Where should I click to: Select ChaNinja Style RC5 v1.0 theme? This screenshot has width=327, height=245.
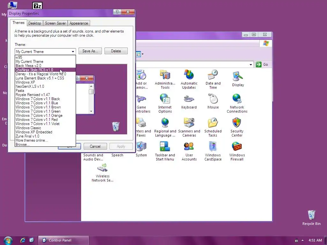(x=45, y=70)
